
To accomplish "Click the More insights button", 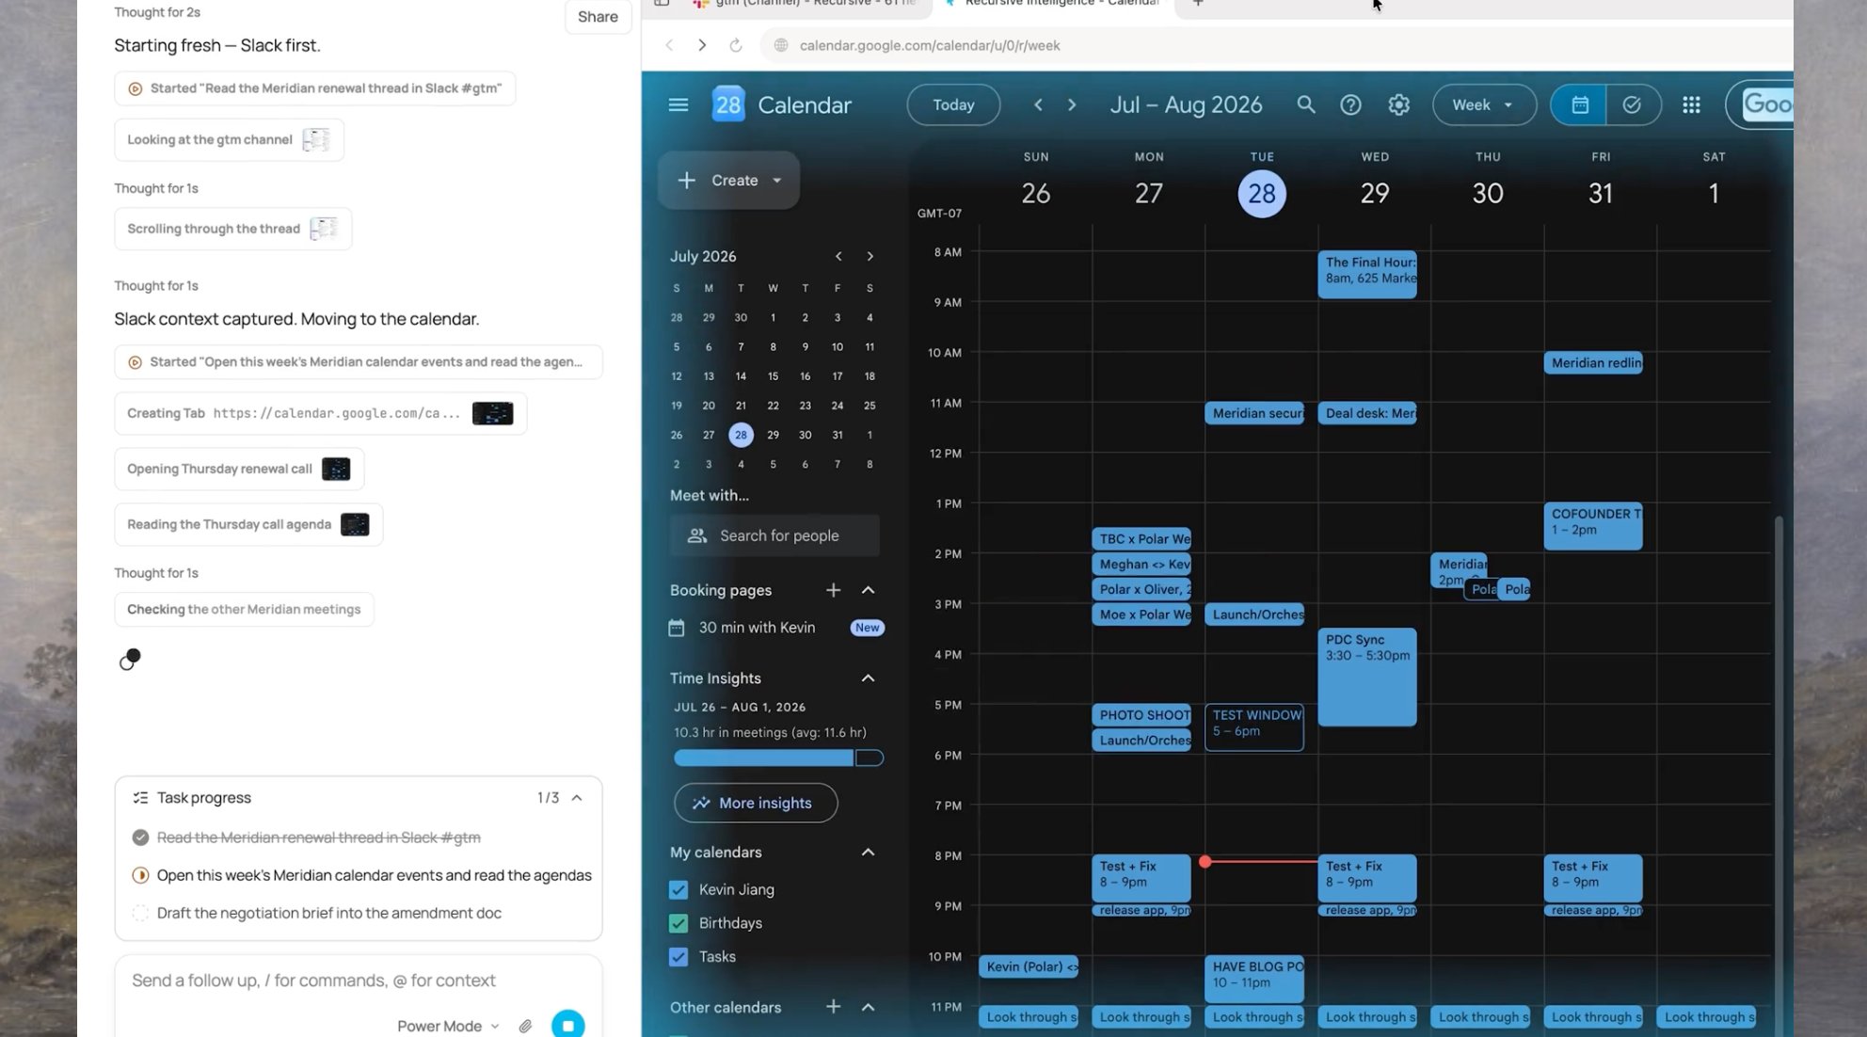I will click(756, 803).
